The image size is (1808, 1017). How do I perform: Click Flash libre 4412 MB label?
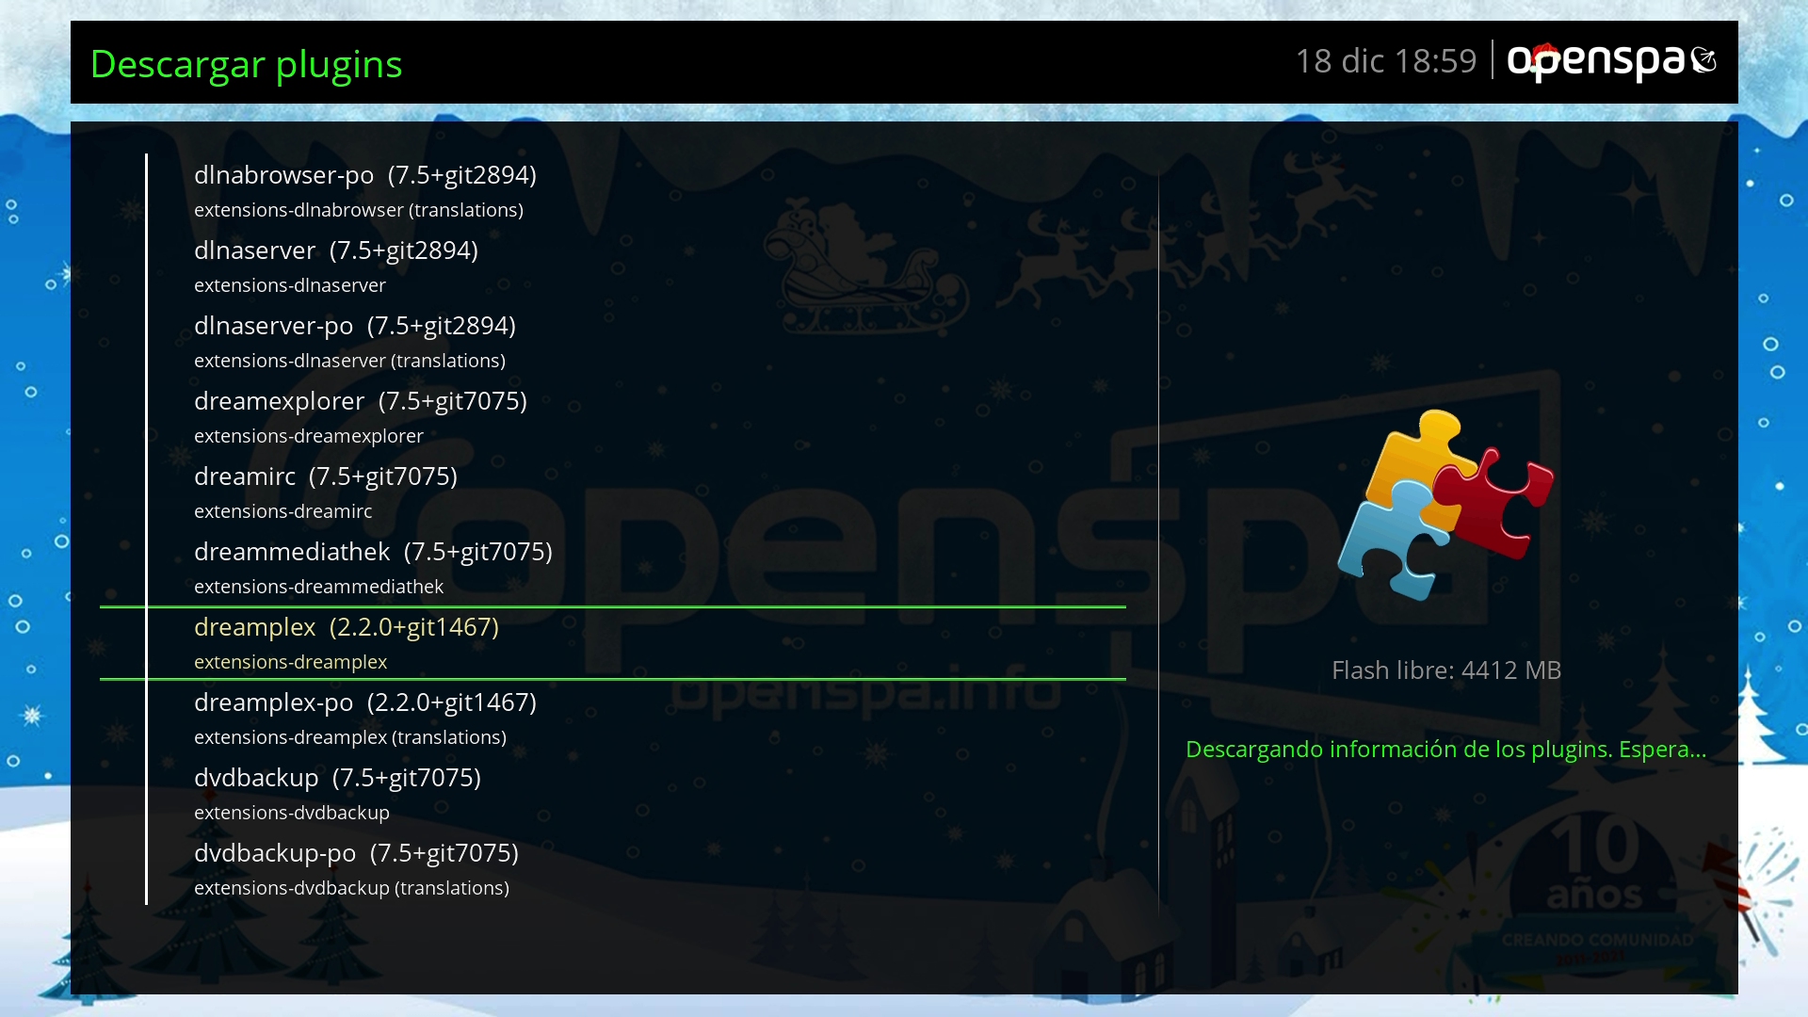[1445, 670]
